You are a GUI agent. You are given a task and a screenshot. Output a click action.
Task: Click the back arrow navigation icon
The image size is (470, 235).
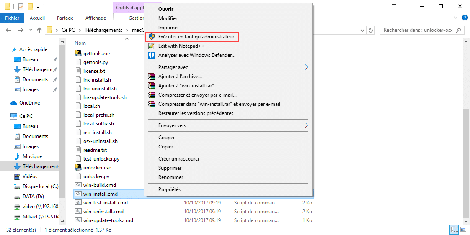click(x=9, y=30)
